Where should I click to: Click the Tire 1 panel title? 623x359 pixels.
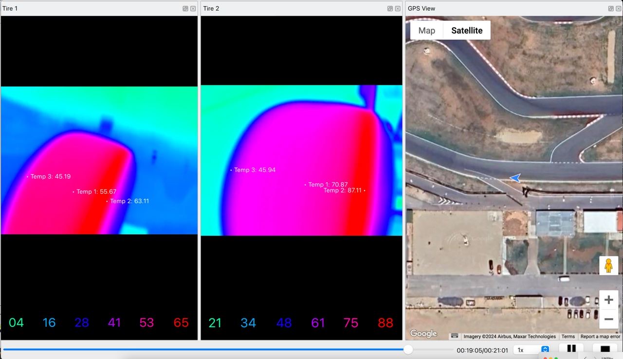tap(10, 8)
